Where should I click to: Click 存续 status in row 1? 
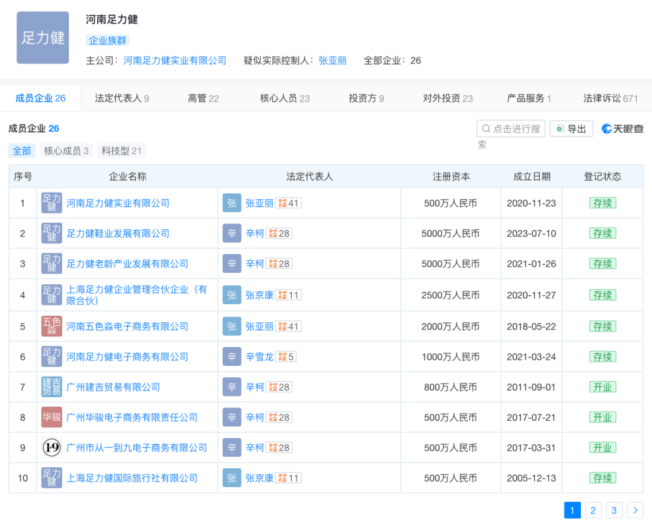(x=602, y=203)
